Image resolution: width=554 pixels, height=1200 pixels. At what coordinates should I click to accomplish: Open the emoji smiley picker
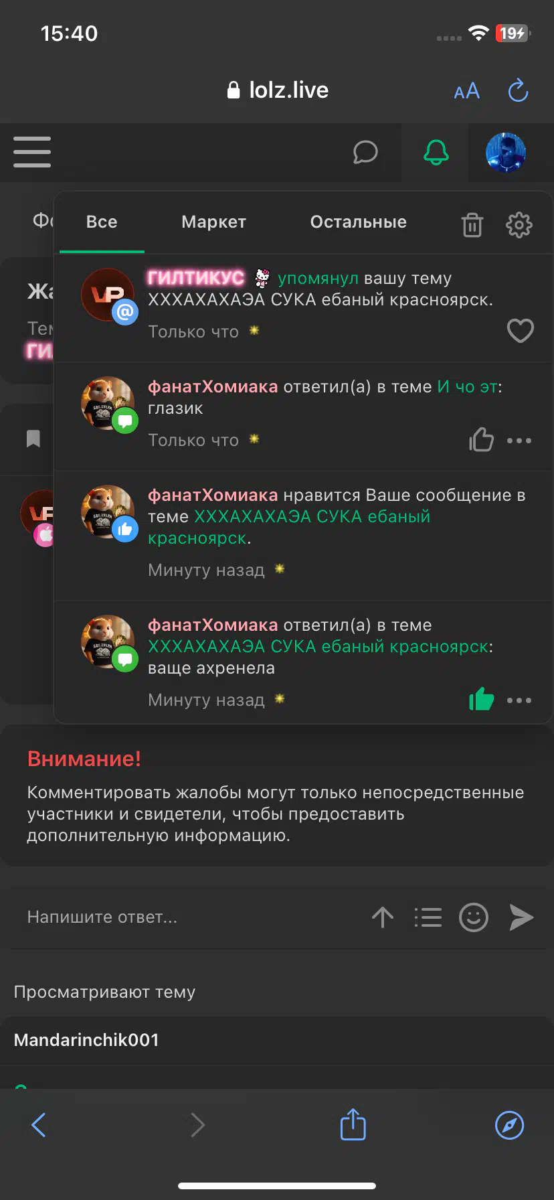[474, 917]
